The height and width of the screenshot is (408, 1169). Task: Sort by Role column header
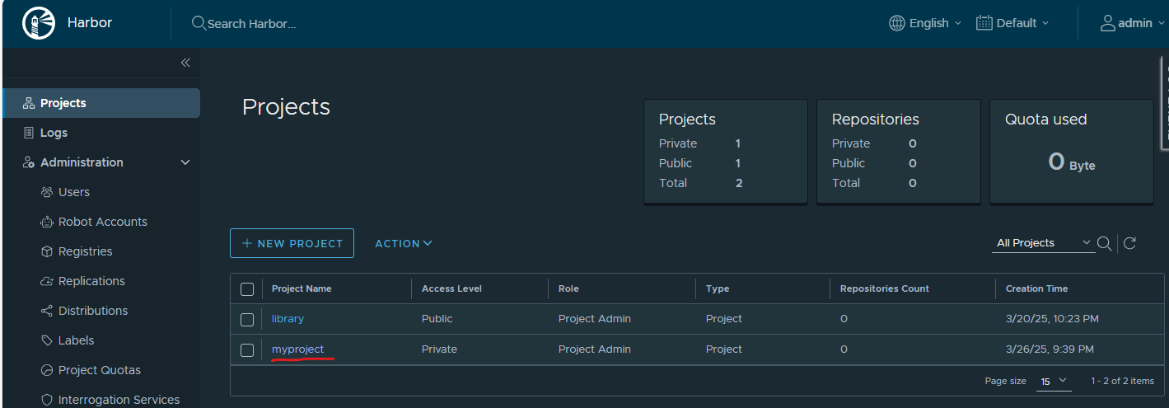click(x=568, y=288)
